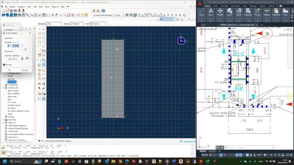Image resolution: width=294 pixels, height=165 pixels.
Task: Select Beam-flange section in model tree
Action: point(13,91)
